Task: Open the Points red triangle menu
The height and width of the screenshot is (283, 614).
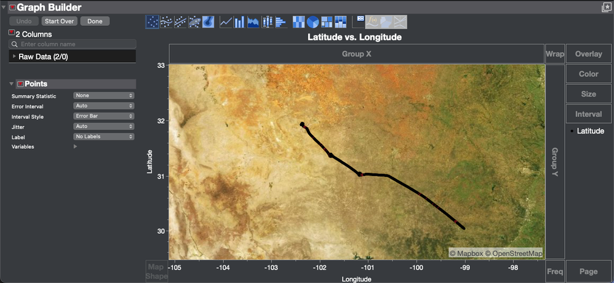Action: pos(20,84)
